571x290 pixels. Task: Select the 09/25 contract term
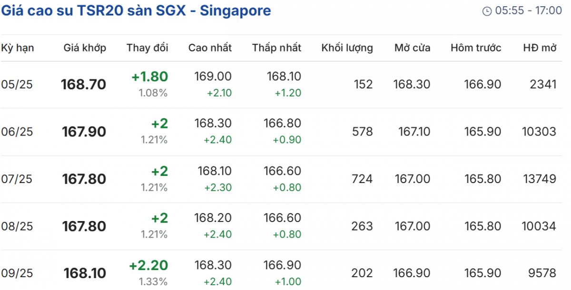coord(17,273)
